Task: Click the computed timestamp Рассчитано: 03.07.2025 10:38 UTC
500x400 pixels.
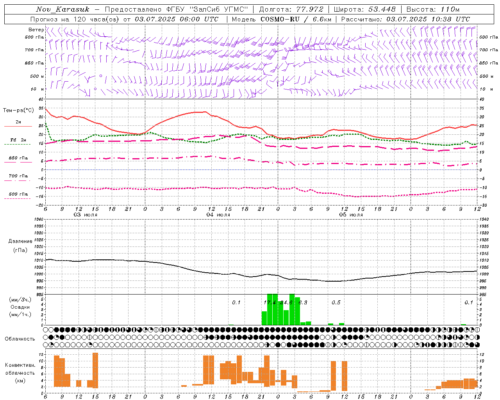Action: click(405, 19)
